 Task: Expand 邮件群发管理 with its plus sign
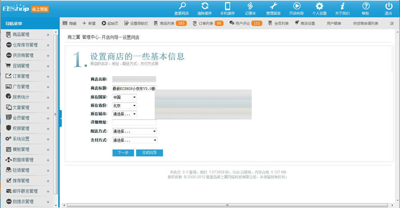(48, 191)
